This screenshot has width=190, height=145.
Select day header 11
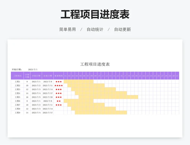tap(103, 76)
